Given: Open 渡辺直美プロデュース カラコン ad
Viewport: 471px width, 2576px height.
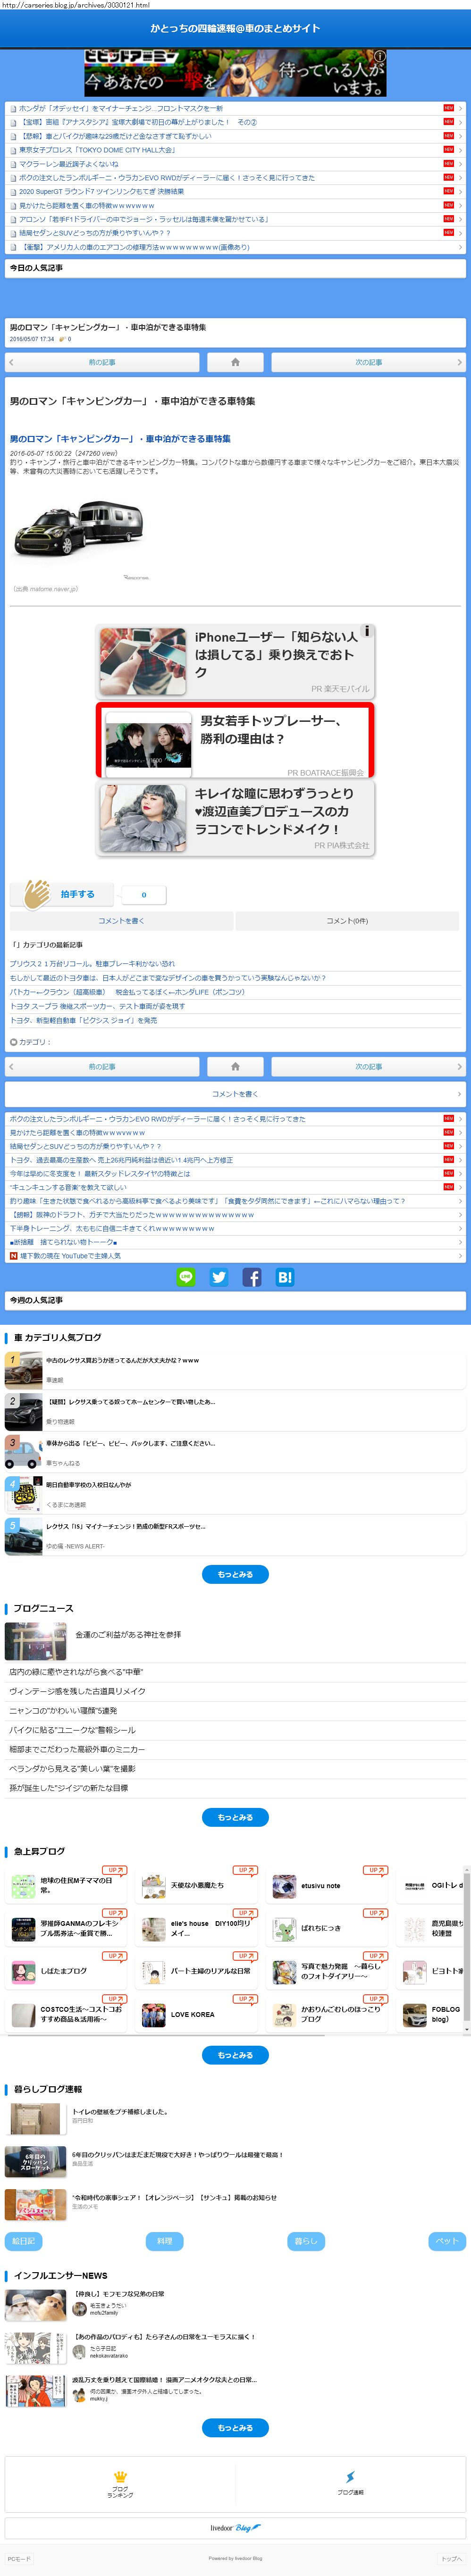Looking at the screenshot, I should point(236,818).
